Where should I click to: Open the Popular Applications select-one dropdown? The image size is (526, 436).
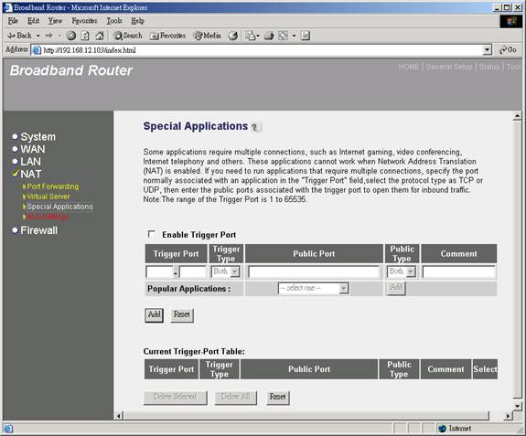click(314, 288)
